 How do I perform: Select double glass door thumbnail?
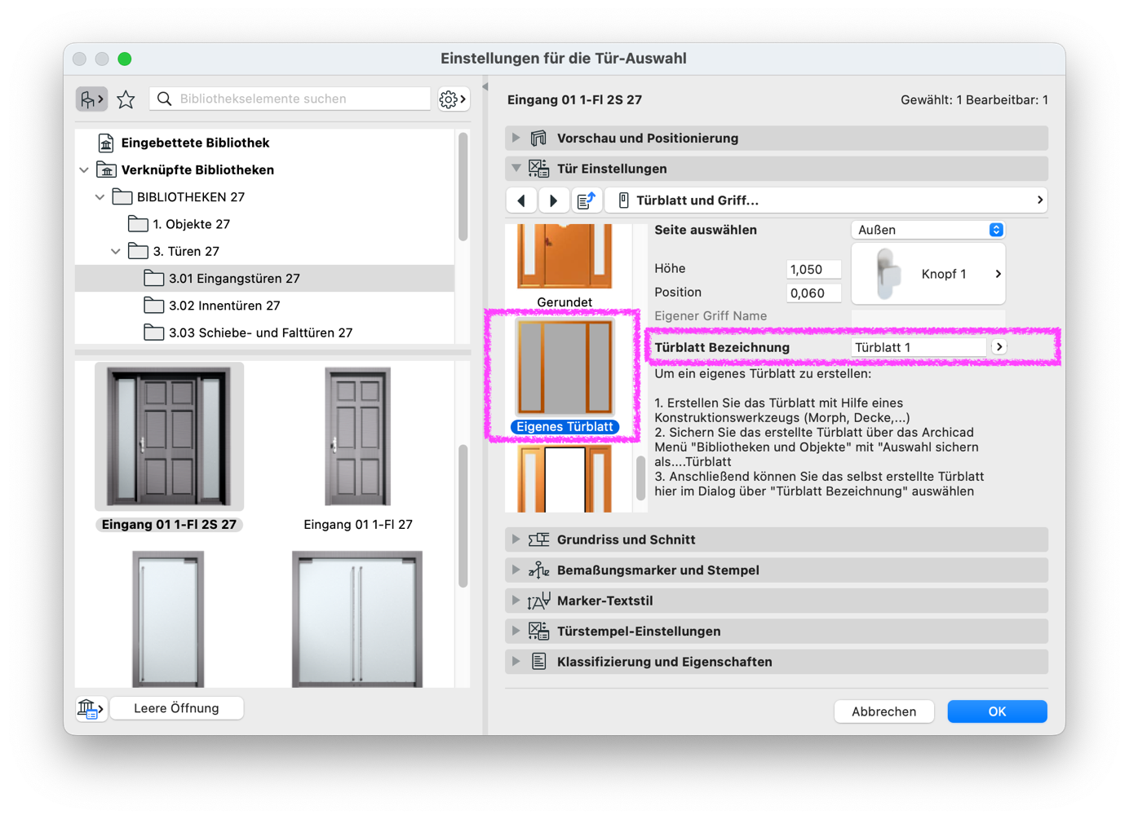[357, 619]
